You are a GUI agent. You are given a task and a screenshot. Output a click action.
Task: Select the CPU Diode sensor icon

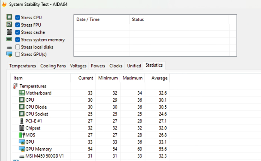[22, 107]
